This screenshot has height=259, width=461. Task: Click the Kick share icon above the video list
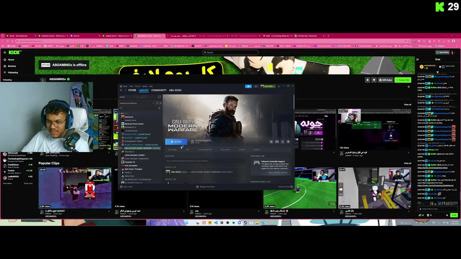pyautogui.click(x=408, y=87)
